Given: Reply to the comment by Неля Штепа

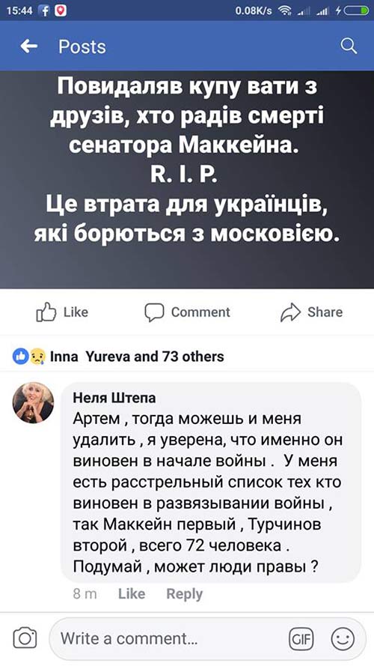Looking at the screenshot, I should 185,593.
